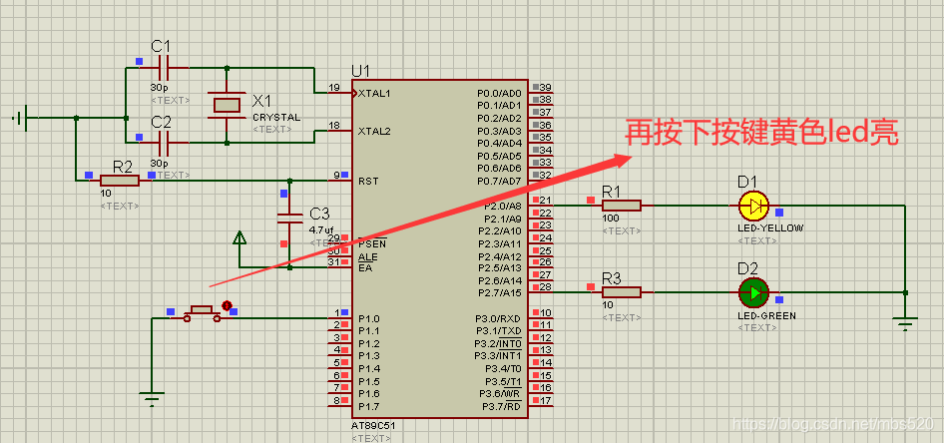
Task: Click the LED-GREEN label
Action: [x=766, y=316]
